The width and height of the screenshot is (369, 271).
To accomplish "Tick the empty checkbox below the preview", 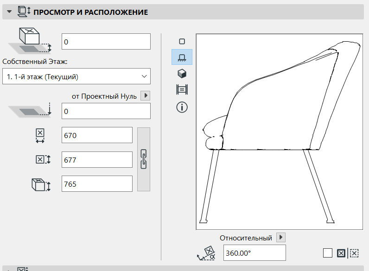I will click(x=328, y=253).
